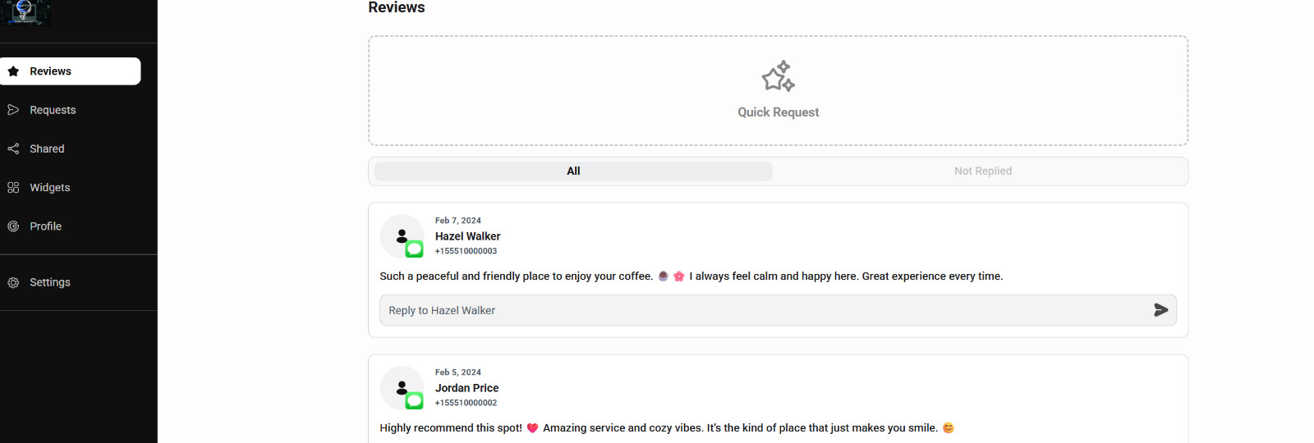
Task: Click Hazel Walker's phone number +155510000003
Action: click(466, 251)
